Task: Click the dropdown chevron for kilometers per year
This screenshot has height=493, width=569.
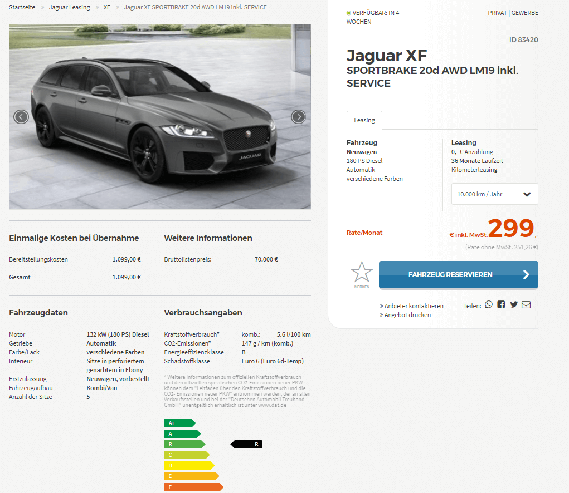Action: click(x=527, y=194)
